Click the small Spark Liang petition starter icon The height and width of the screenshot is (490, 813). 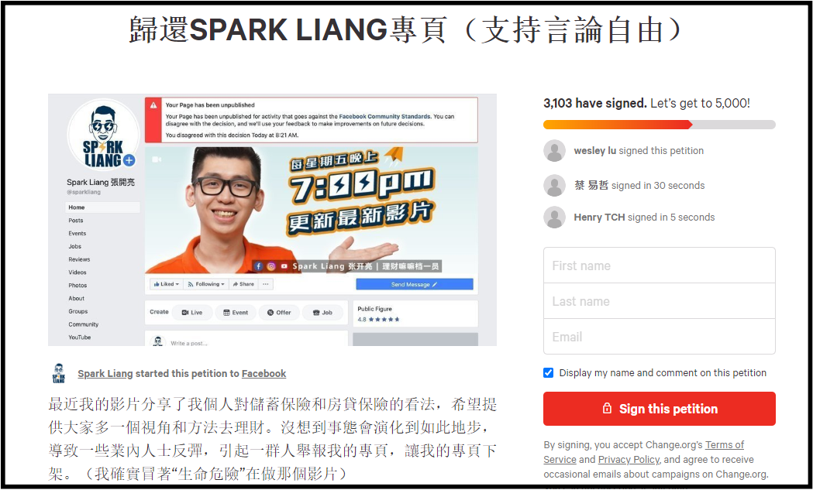pos(59,373)
